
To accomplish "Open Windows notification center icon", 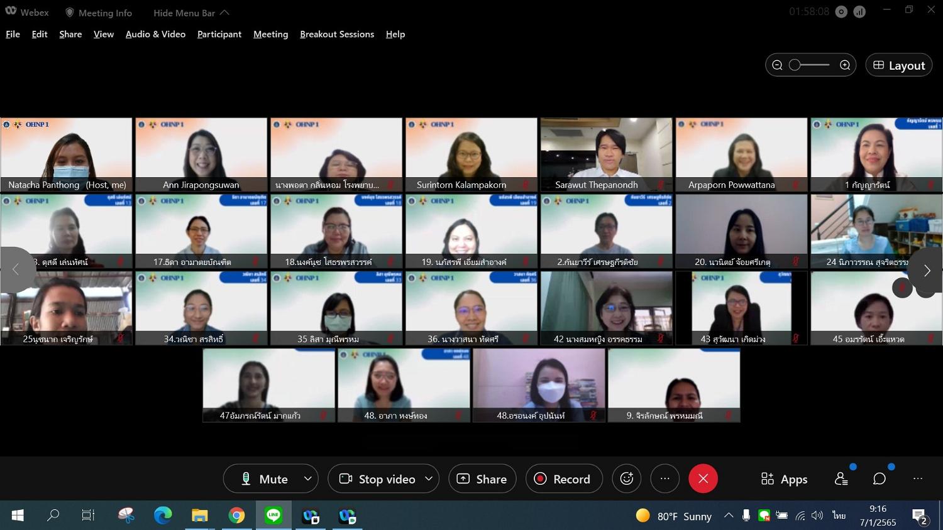I will 920,516.
